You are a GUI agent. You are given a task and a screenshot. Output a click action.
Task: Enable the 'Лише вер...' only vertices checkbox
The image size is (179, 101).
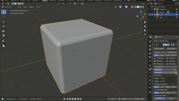[155, 58]
